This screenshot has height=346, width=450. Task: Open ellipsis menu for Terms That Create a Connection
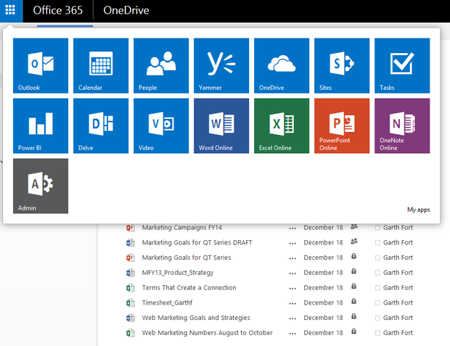point(292,289)
